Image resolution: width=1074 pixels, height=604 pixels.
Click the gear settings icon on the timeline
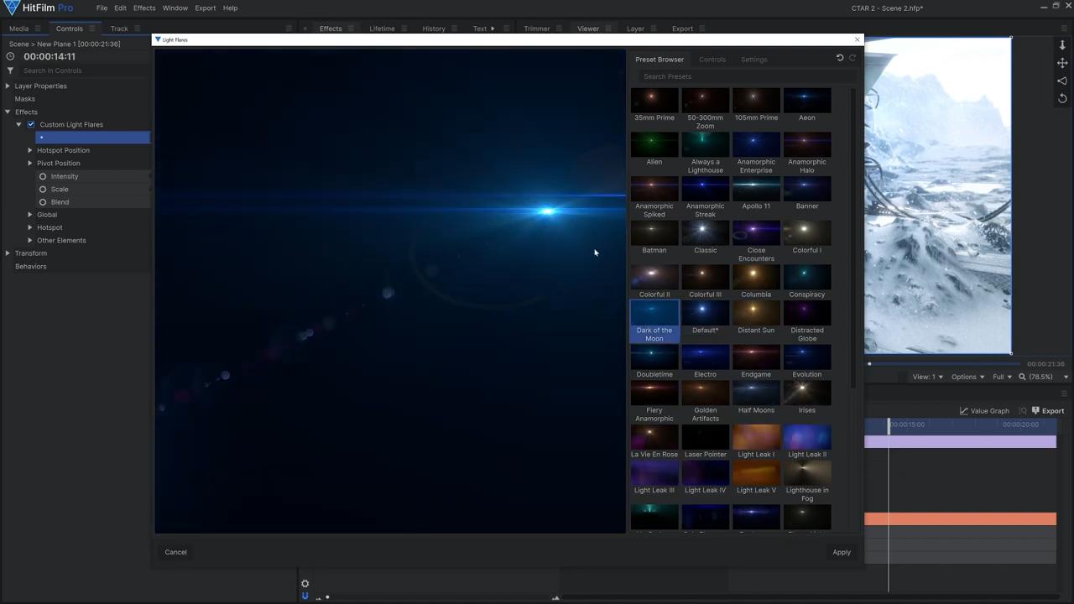305,584
